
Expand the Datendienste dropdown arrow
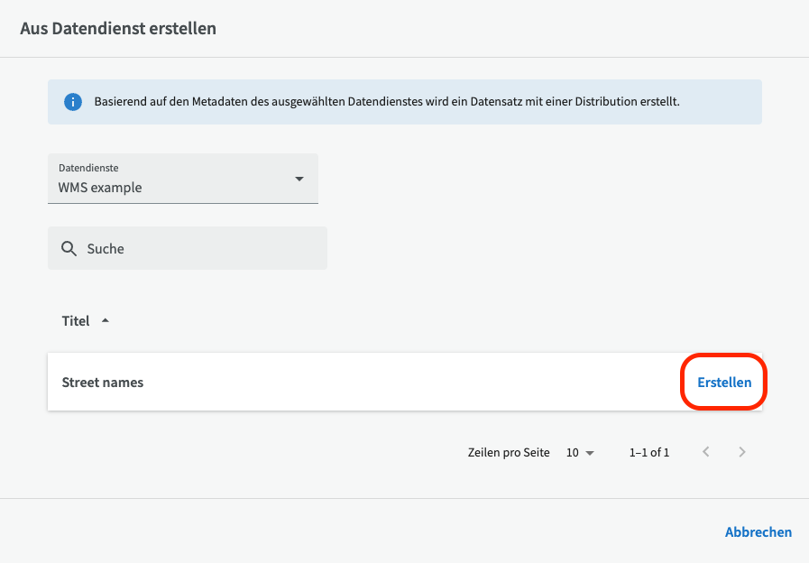click(299, 179)
